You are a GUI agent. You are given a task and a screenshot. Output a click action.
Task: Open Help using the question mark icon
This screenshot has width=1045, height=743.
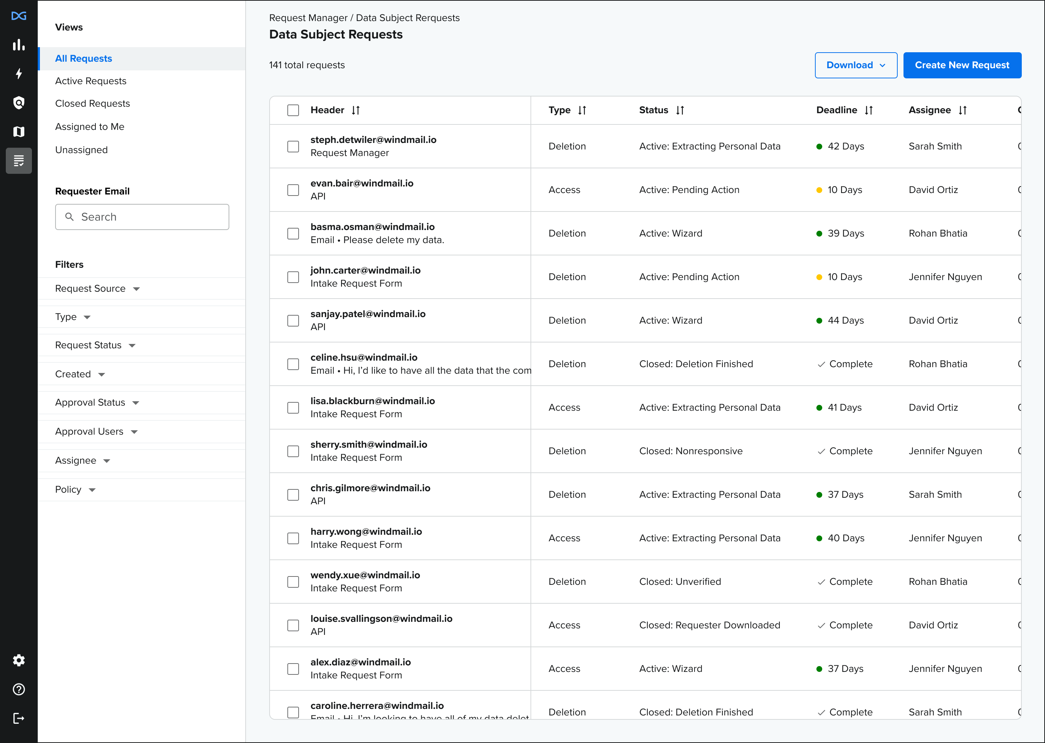click(x=19, y=689)
